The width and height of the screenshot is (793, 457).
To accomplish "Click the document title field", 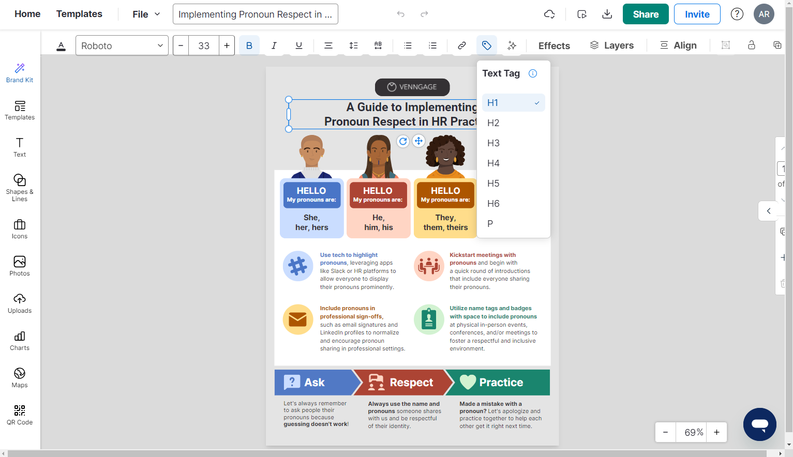I will (x=255, y=14).
